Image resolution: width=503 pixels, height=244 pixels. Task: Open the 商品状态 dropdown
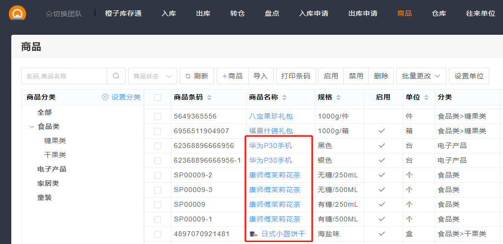pyautogui.click(x=152, y=76)
